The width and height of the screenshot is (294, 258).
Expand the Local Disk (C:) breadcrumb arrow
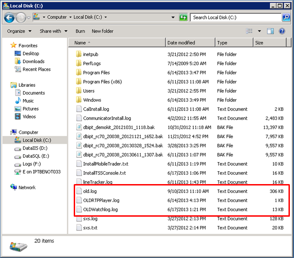[106, 17]
